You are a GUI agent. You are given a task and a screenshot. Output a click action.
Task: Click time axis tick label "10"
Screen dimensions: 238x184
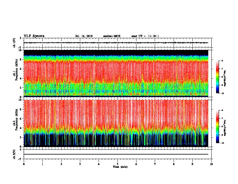click(x=211, y=164)
